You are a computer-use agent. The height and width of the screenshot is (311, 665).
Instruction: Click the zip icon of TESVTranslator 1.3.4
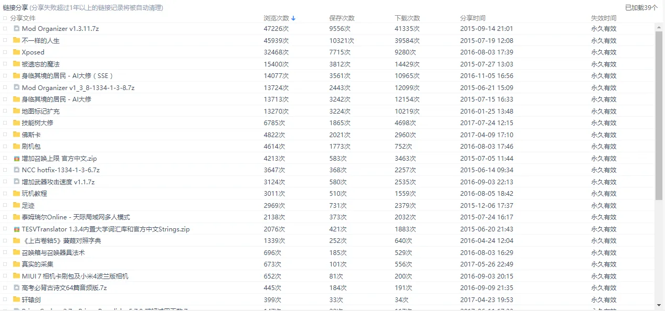click(x=16, y=229)
